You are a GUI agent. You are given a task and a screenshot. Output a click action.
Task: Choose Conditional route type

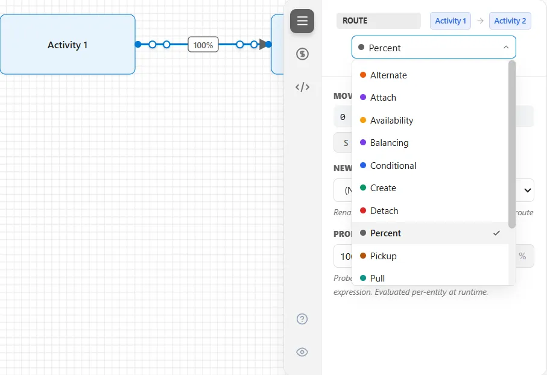(x=430, y=165)
